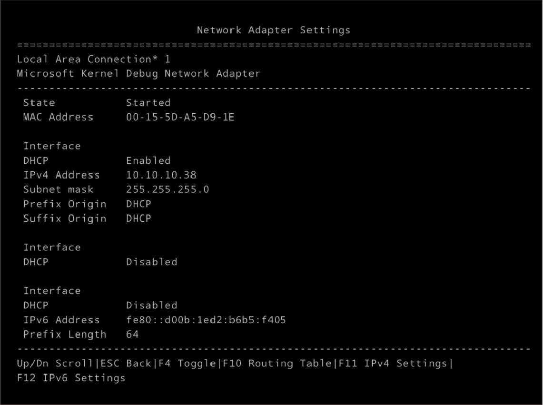Open the F12 IPv6 Settings option
This screenshot has height=405, width=543.
click(x=71, y=377)
